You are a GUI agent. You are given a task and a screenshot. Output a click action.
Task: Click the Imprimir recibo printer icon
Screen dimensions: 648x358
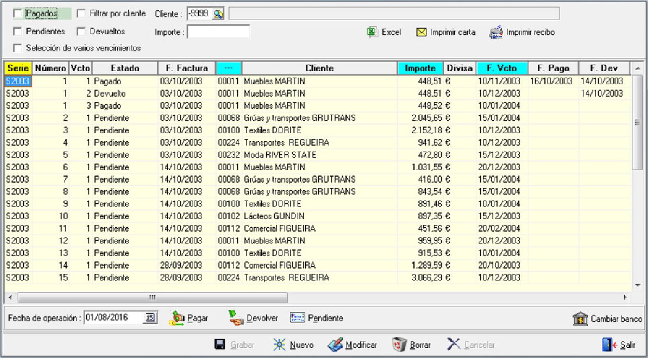[496, 32]
